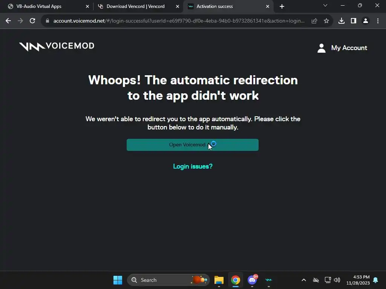
Task: View site security lock info
Action: tap(47, 21)
